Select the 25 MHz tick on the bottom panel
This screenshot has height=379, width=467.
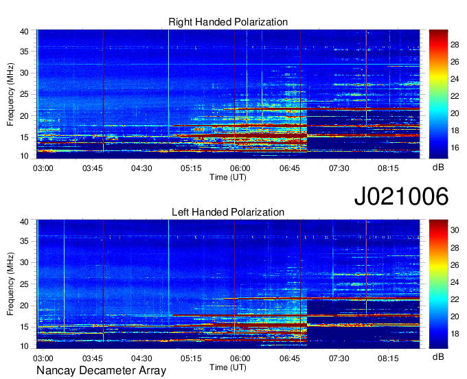click(24, 284)
